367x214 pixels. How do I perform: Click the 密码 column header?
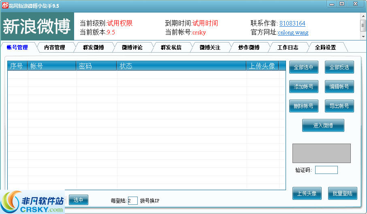coord(96,66)
